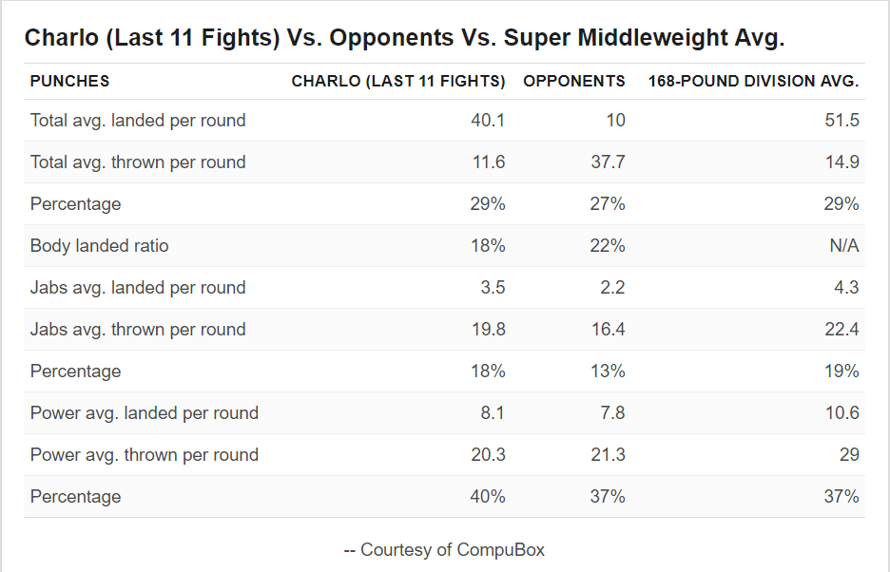Image resolution: width=890 pixels, height=572 pixels.
Task: Click the Power avg. landed per round label
Action: tap(145, 413)
